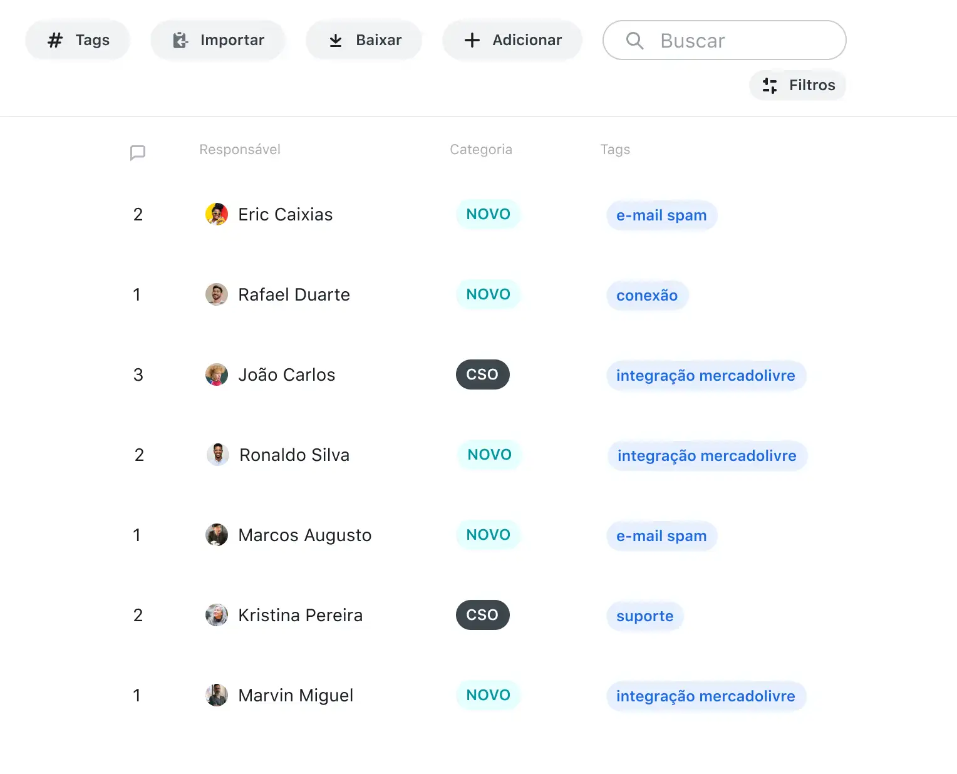This screenshot has height=774, width=957.
Task: Click the Categoria column header
Action: (x=481, y=150)
